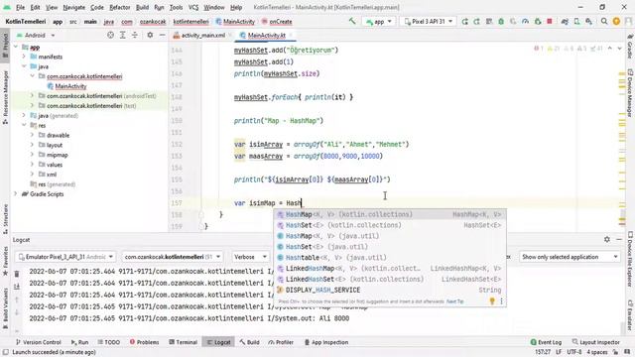Collapse the res folder node
This screenshot has height=357, width=635.
click(24, 125)
